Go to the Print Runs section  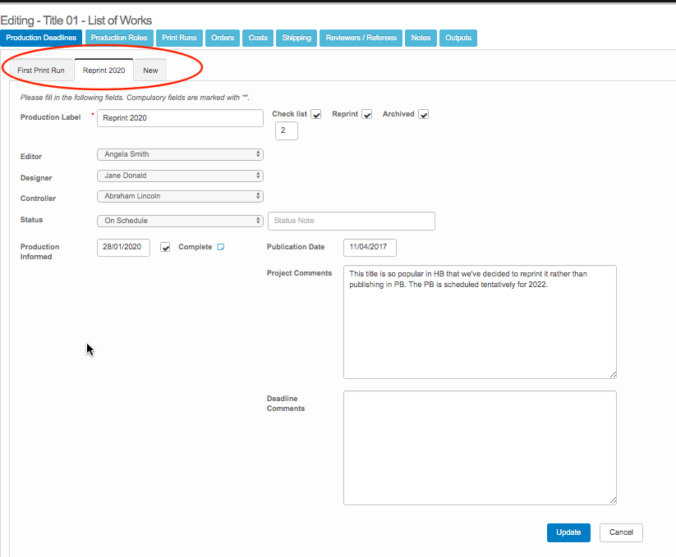(x=179, y=38)
